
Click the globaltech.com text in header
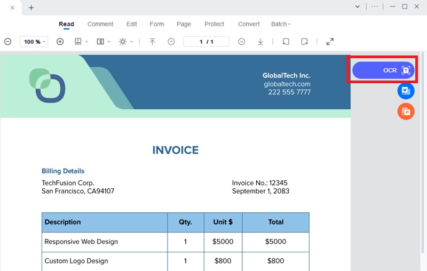(x=287, y=84)
